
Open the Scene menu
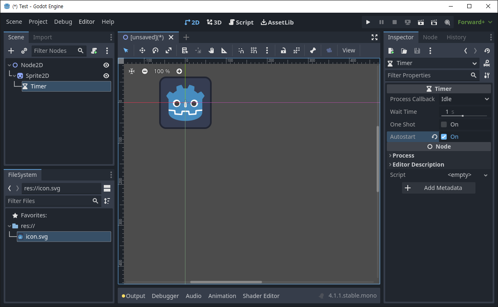tap(14, 22)
